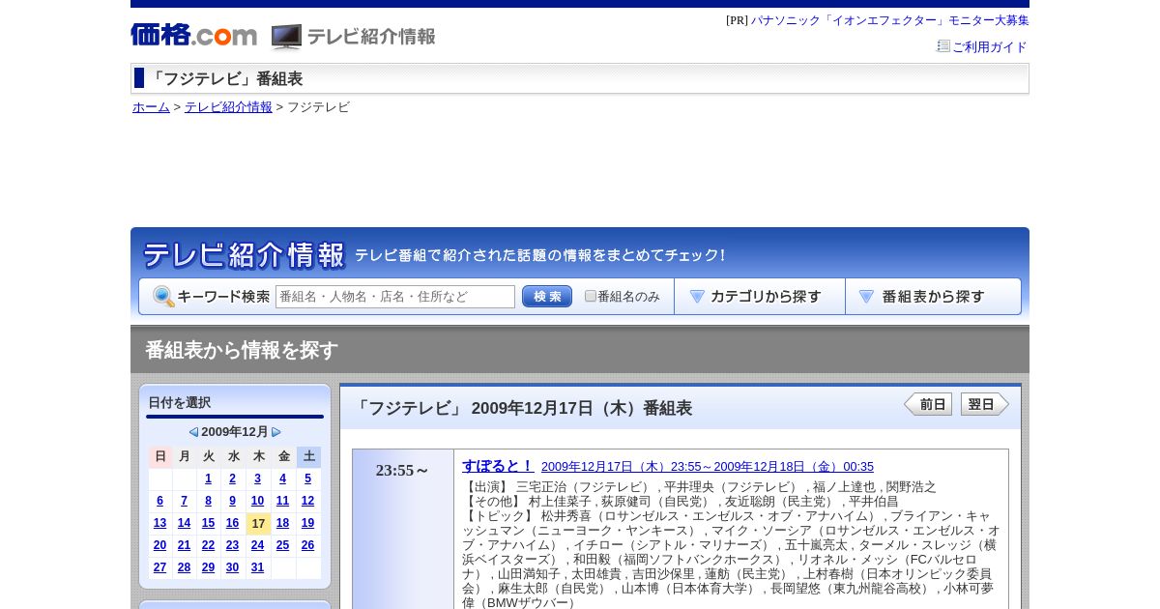Image resolution: width=1160 pixels, height=609 pixels.
Task: Click the keyword search input field
Action: pyautogui.click(x=395, y=297)
